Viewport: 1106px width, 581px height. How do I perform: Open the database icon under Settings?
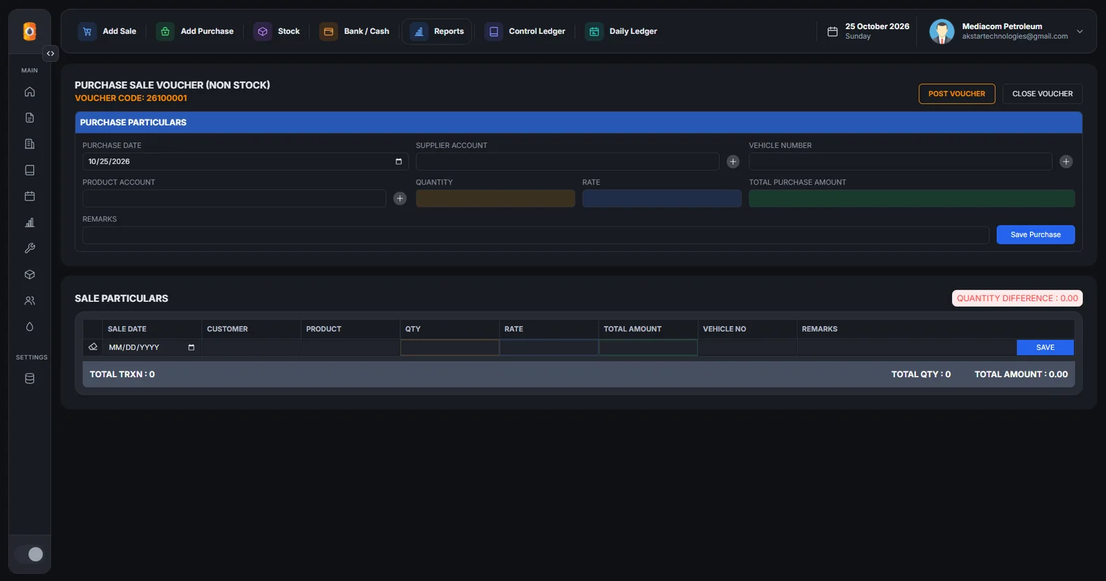pos(30,379)
